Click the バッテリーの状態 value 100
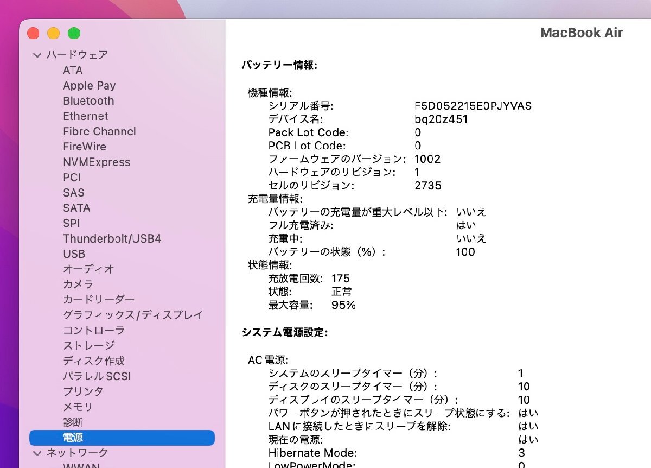This screenshot has width=651, height=468. [465, 252]
